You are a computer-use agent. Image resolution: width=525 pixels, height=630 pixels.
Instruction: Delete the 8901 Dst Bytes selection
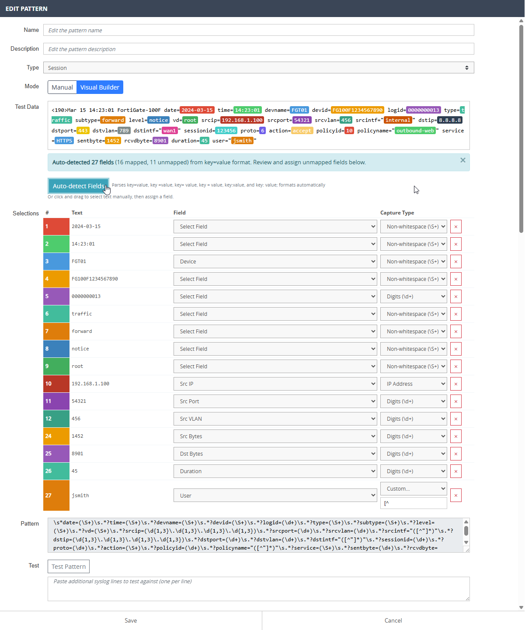456,454
